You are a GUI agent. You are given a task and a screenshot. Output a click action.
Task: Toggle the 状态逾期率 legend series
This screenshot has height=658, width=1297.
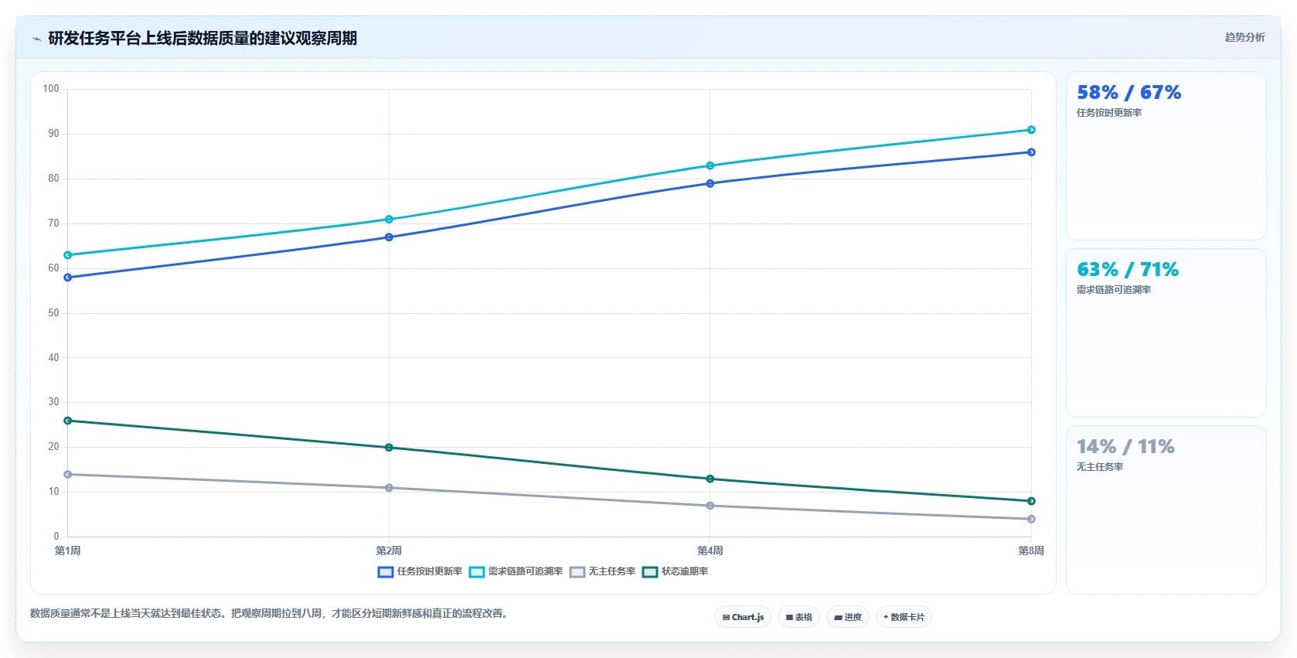(x=675, y=571)
